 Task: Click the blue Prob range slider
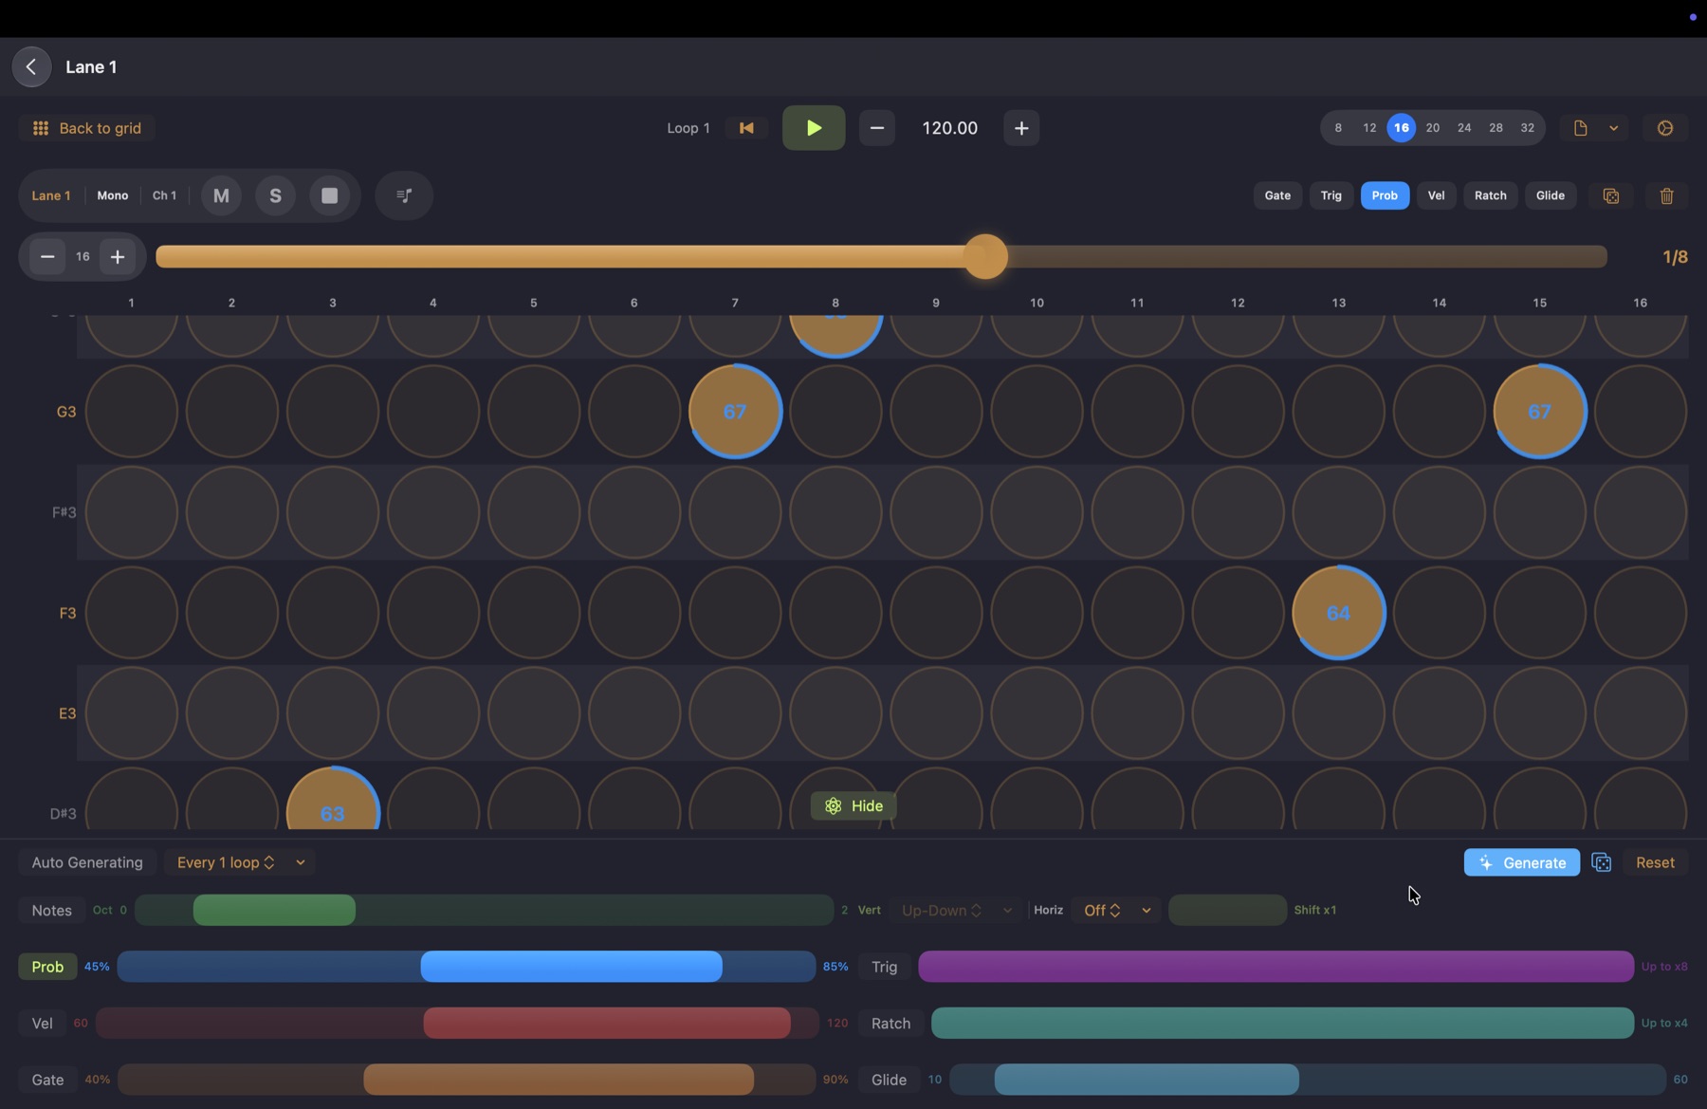(x=571, y=967)
